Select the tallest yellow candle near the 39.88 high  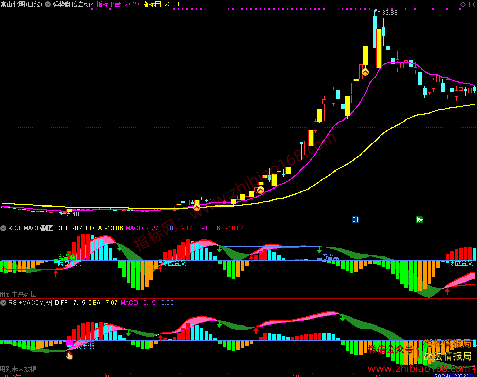click(379, 49)
